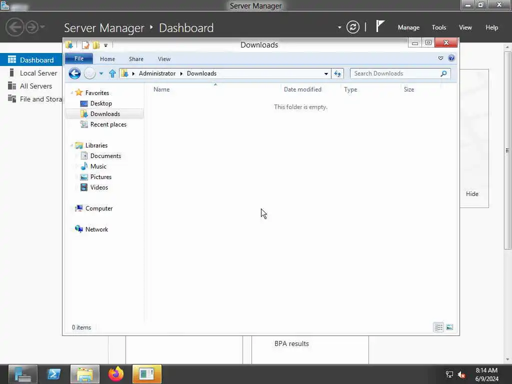Image resolution: width=512 pixels, height=384 pixels.
Task: Click Hide in Server Manager welcome tile
Action: [472, 193]
